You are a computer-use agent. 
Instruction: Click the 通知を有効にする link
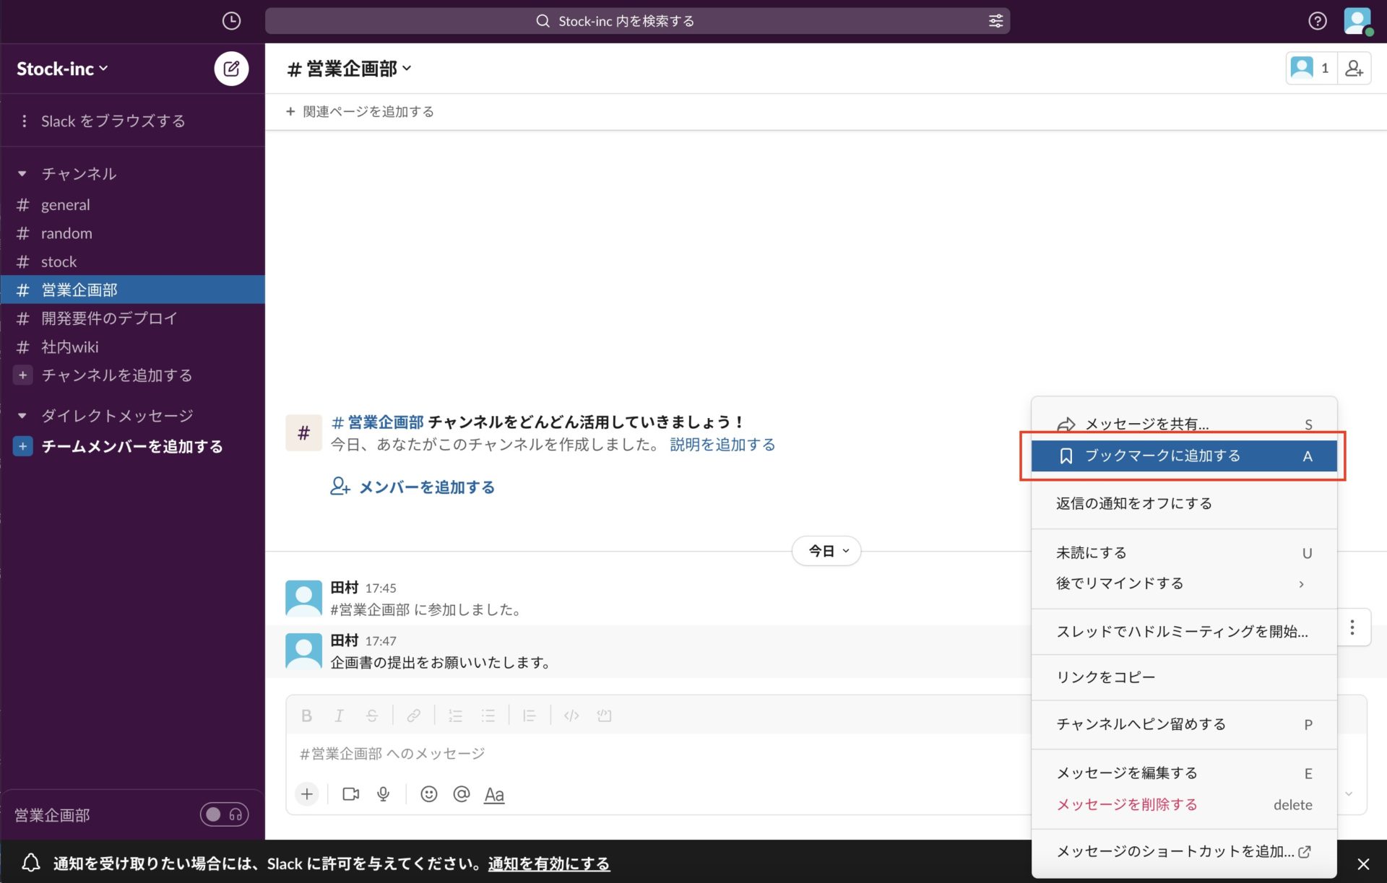548,864
